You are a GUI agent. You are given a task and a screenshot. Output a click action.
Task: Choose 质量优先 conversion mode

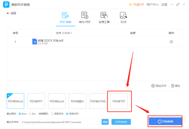tap(67, 114)
